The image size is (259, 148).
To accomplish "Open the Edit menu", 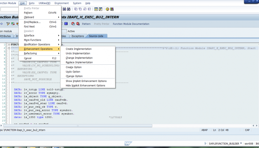I will point(22,3).
